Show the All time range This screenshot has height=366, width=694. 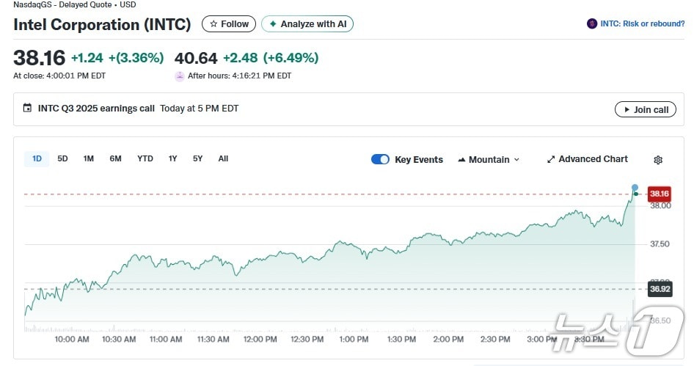223,158
